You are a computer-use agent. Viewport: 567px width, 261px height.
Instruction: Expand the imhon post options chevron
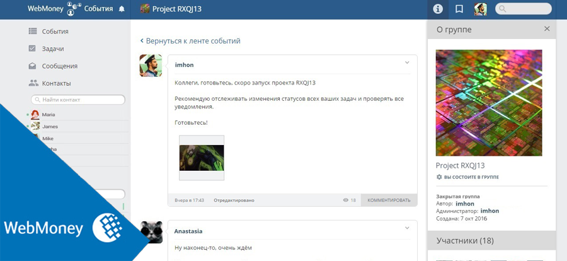(407, 62)
